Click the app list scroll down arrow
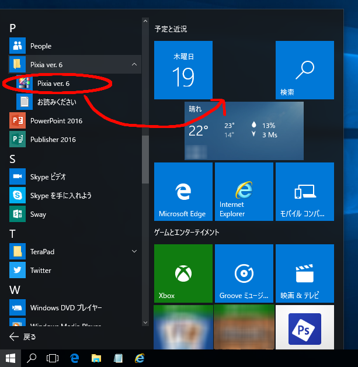358x367 pixels. pyautogui.click(x=145, y=323)
